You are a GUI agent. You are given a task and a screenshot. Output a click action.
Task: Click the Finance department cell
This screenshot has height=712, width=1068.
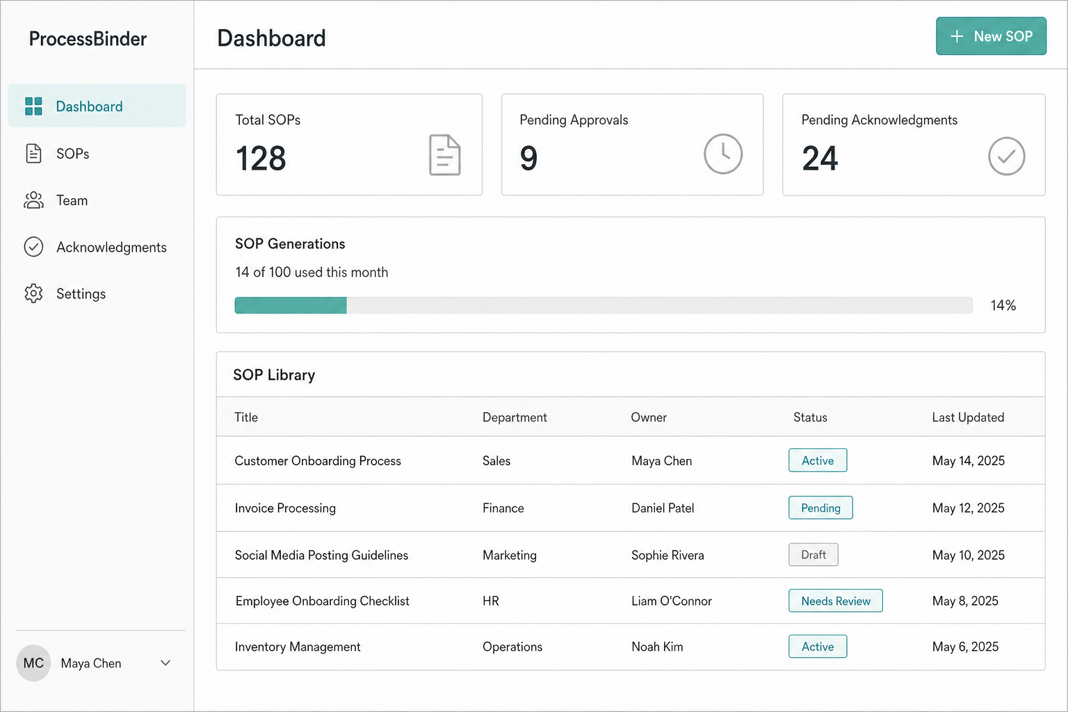(x=503, y=508)
